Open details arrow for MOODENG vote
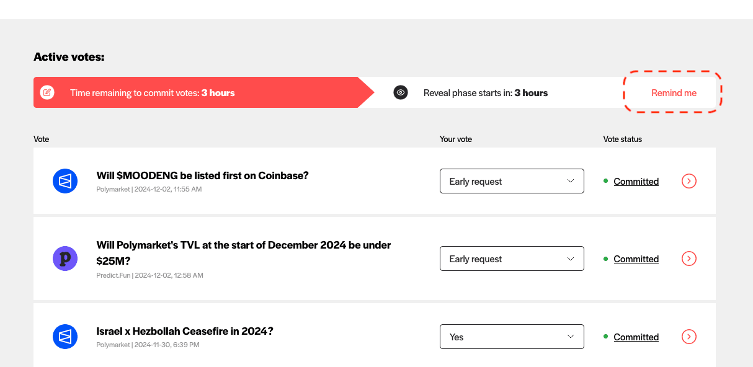The width and height of the screenshot is (753, 367). point(689,181)
